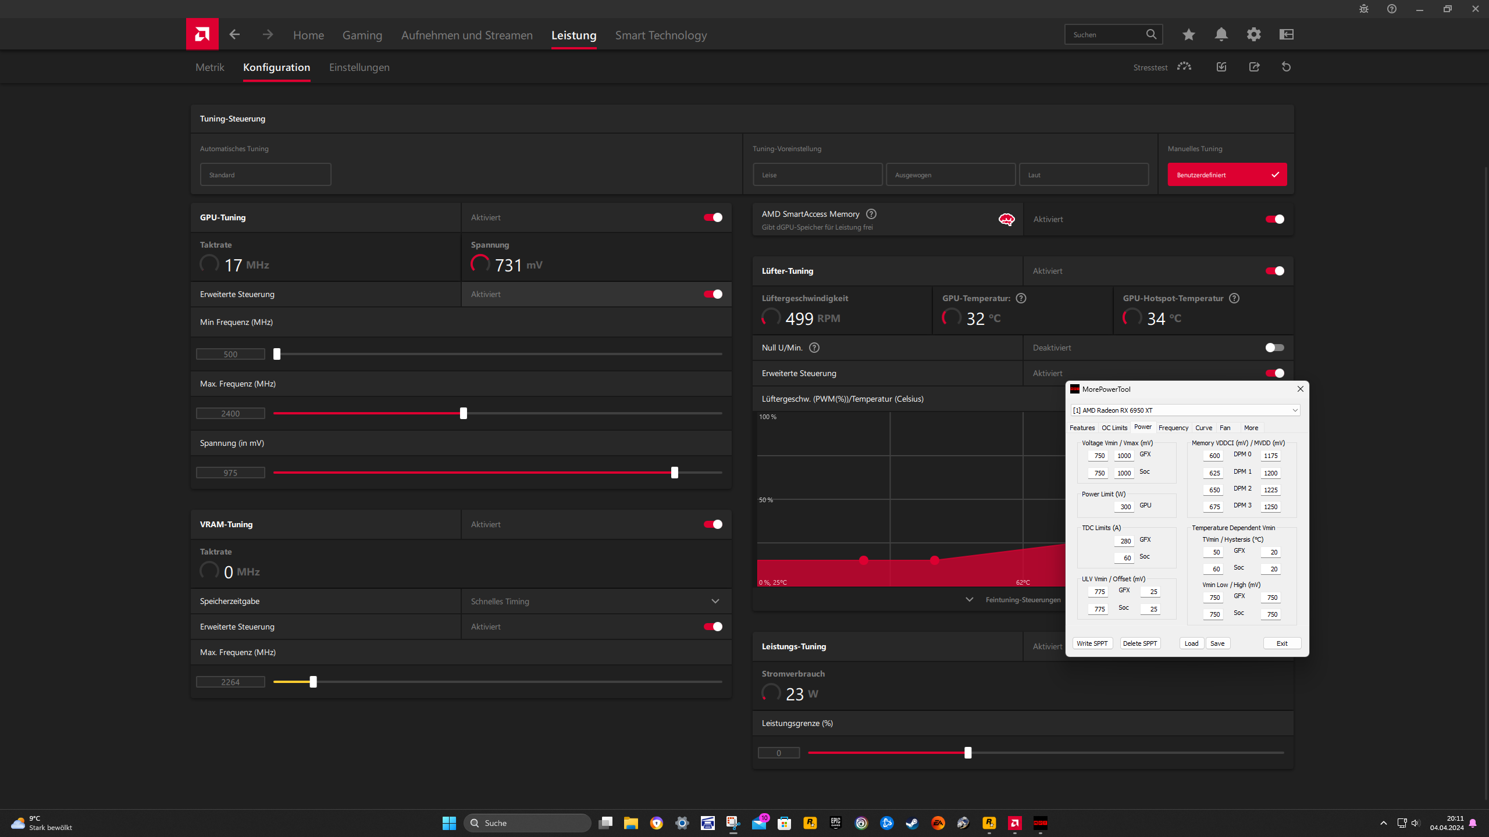This screenshot has height=837, width=1489.
Task: Open the AMD Radeon RX 6950 XT dropdown
Action: (1185, 410)
